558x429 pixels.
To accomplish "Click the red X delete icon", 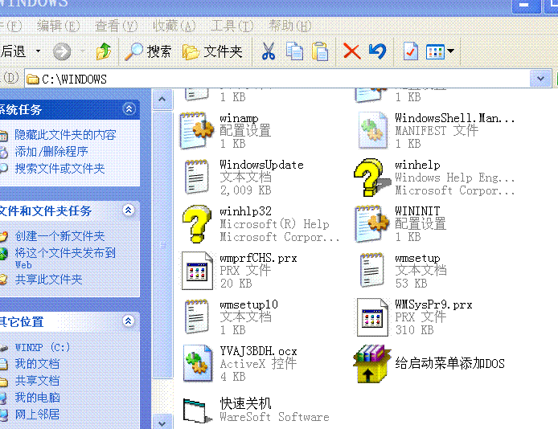I will tap(351, 51).
